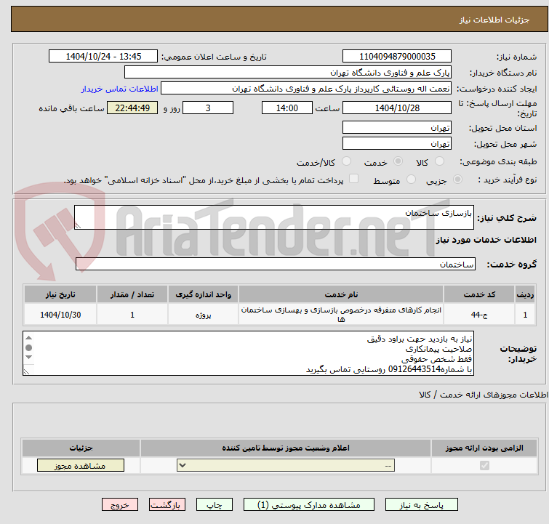The image size is (549, 524).
Task: Click the توضیحات خریدار text area
Action: pyautogui.click(x=248, y=353)
